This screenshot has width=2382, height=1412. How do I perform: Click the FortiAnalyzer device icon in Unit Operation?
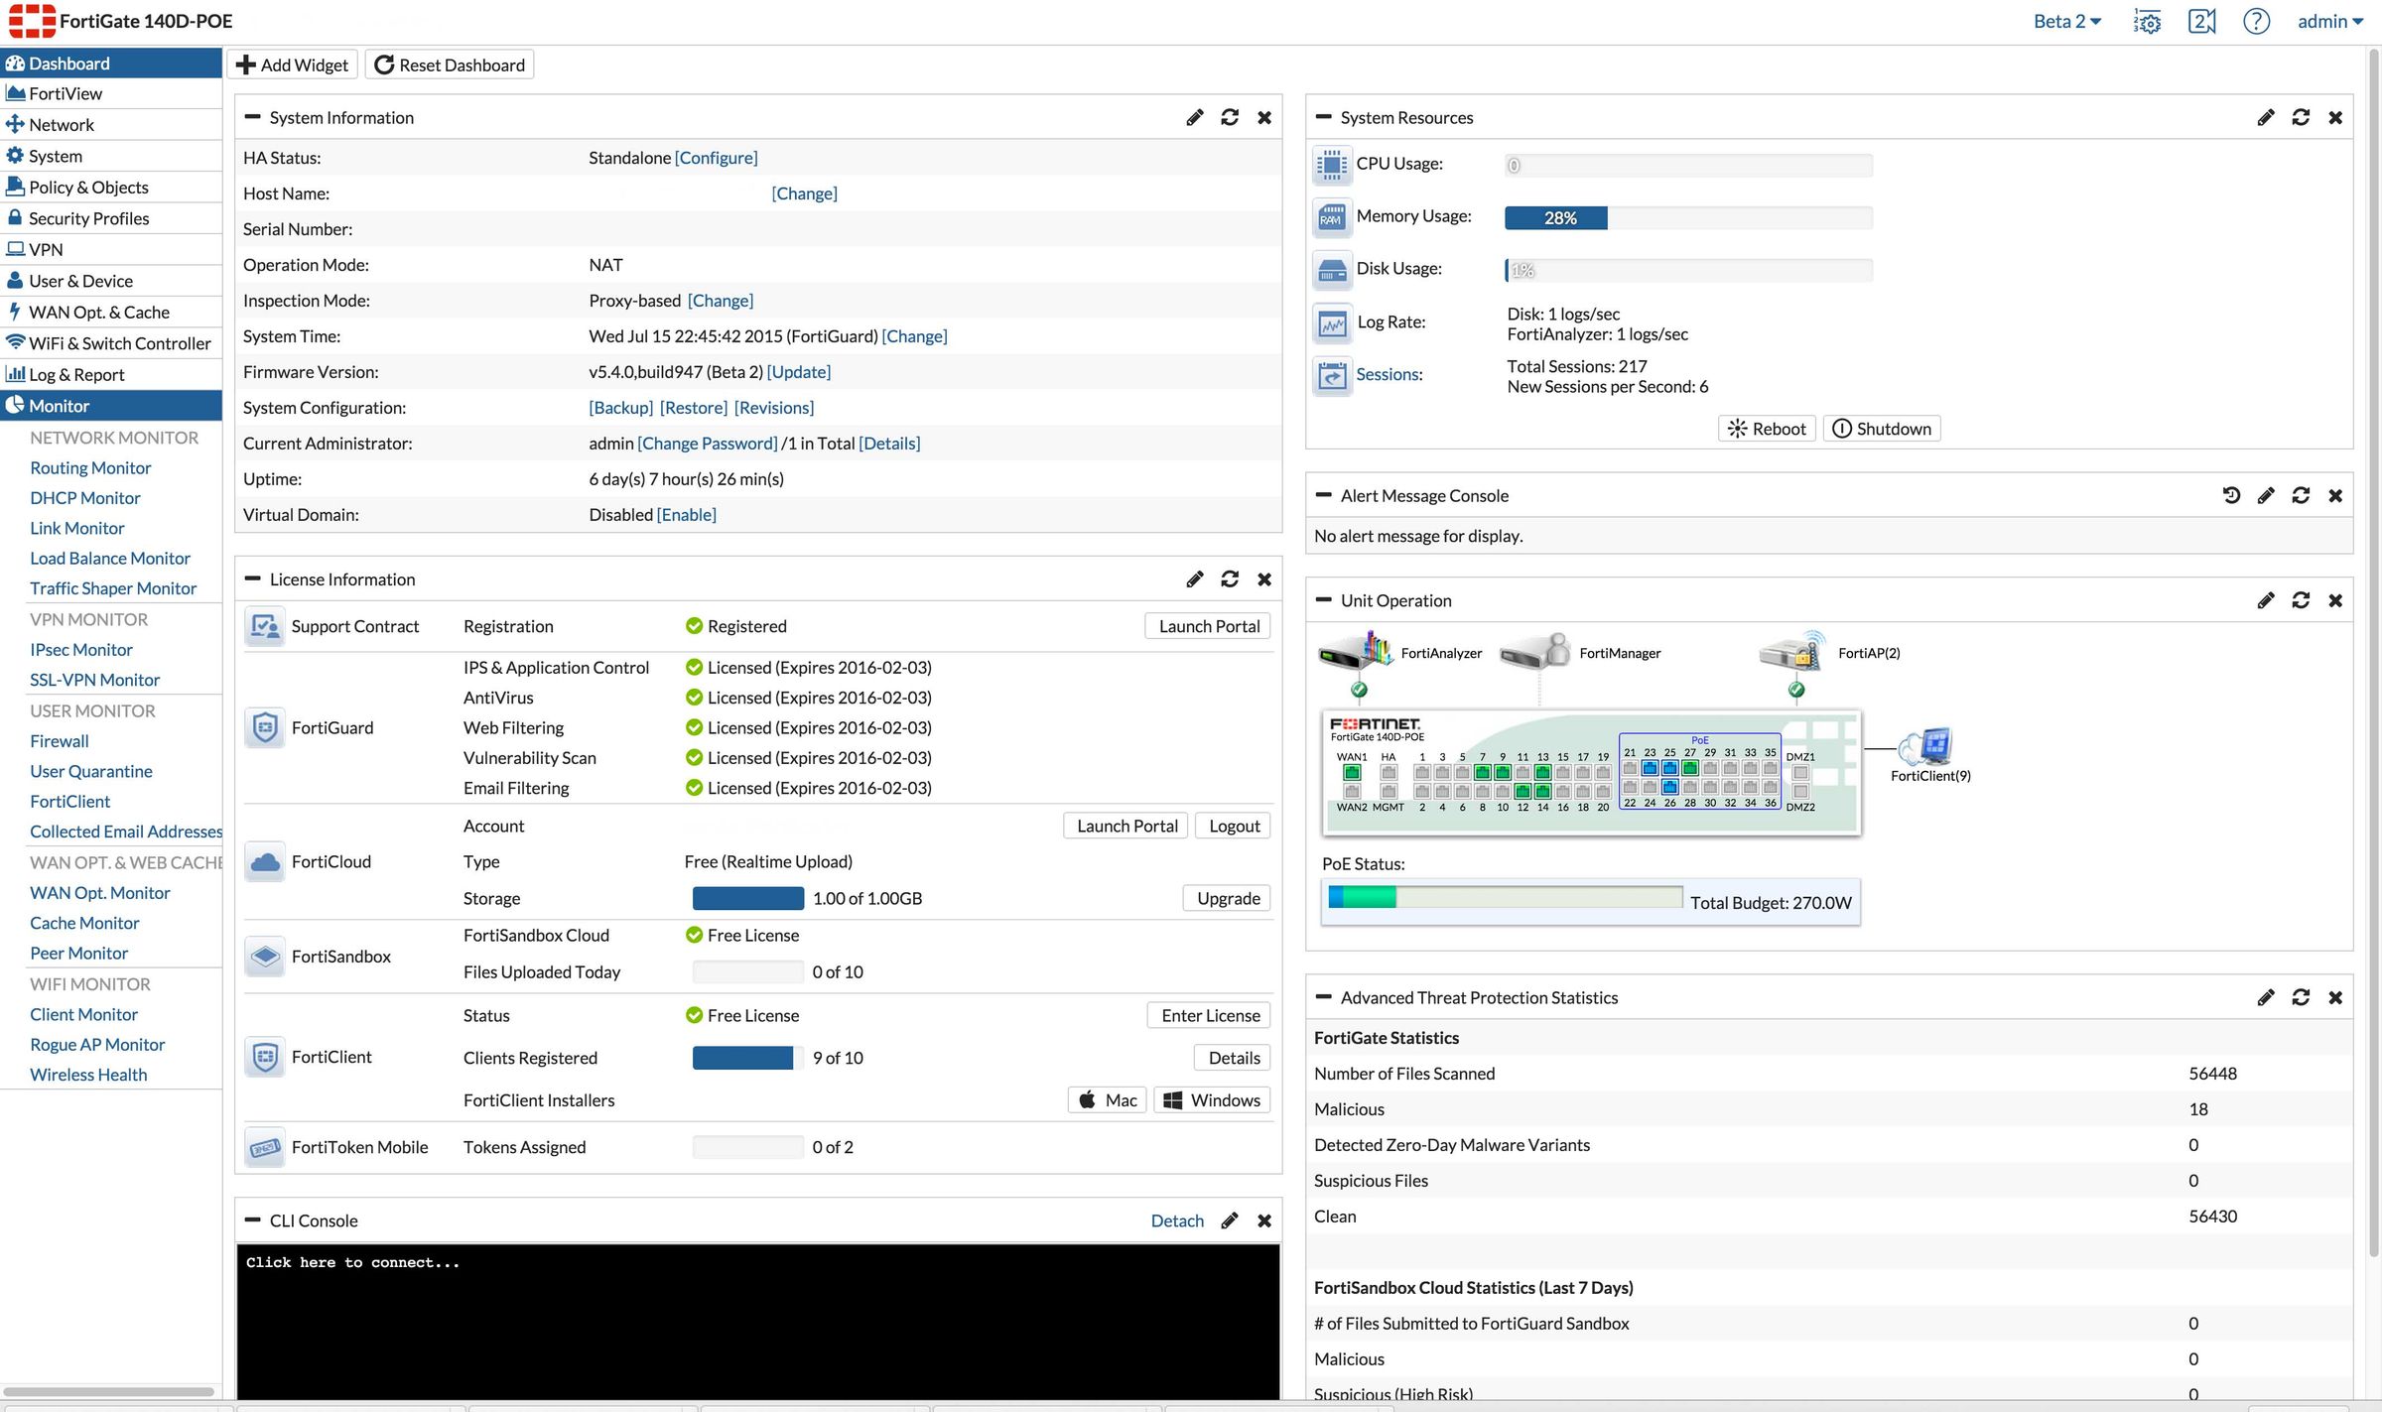[1356, 652]
